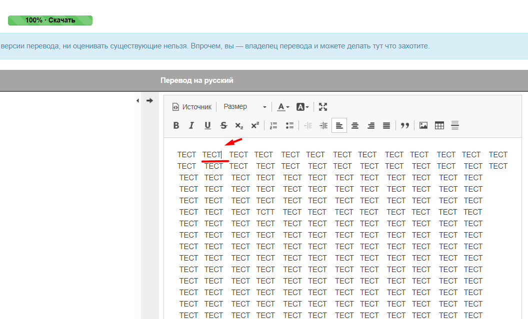528x319 pixels.
Task: Click the Источник source button
Action: [192, 107]
